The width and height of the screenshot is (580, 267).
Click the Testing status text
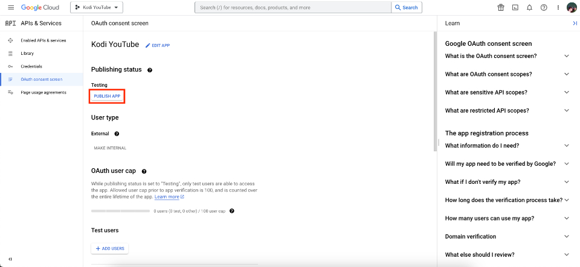point(99,85)
